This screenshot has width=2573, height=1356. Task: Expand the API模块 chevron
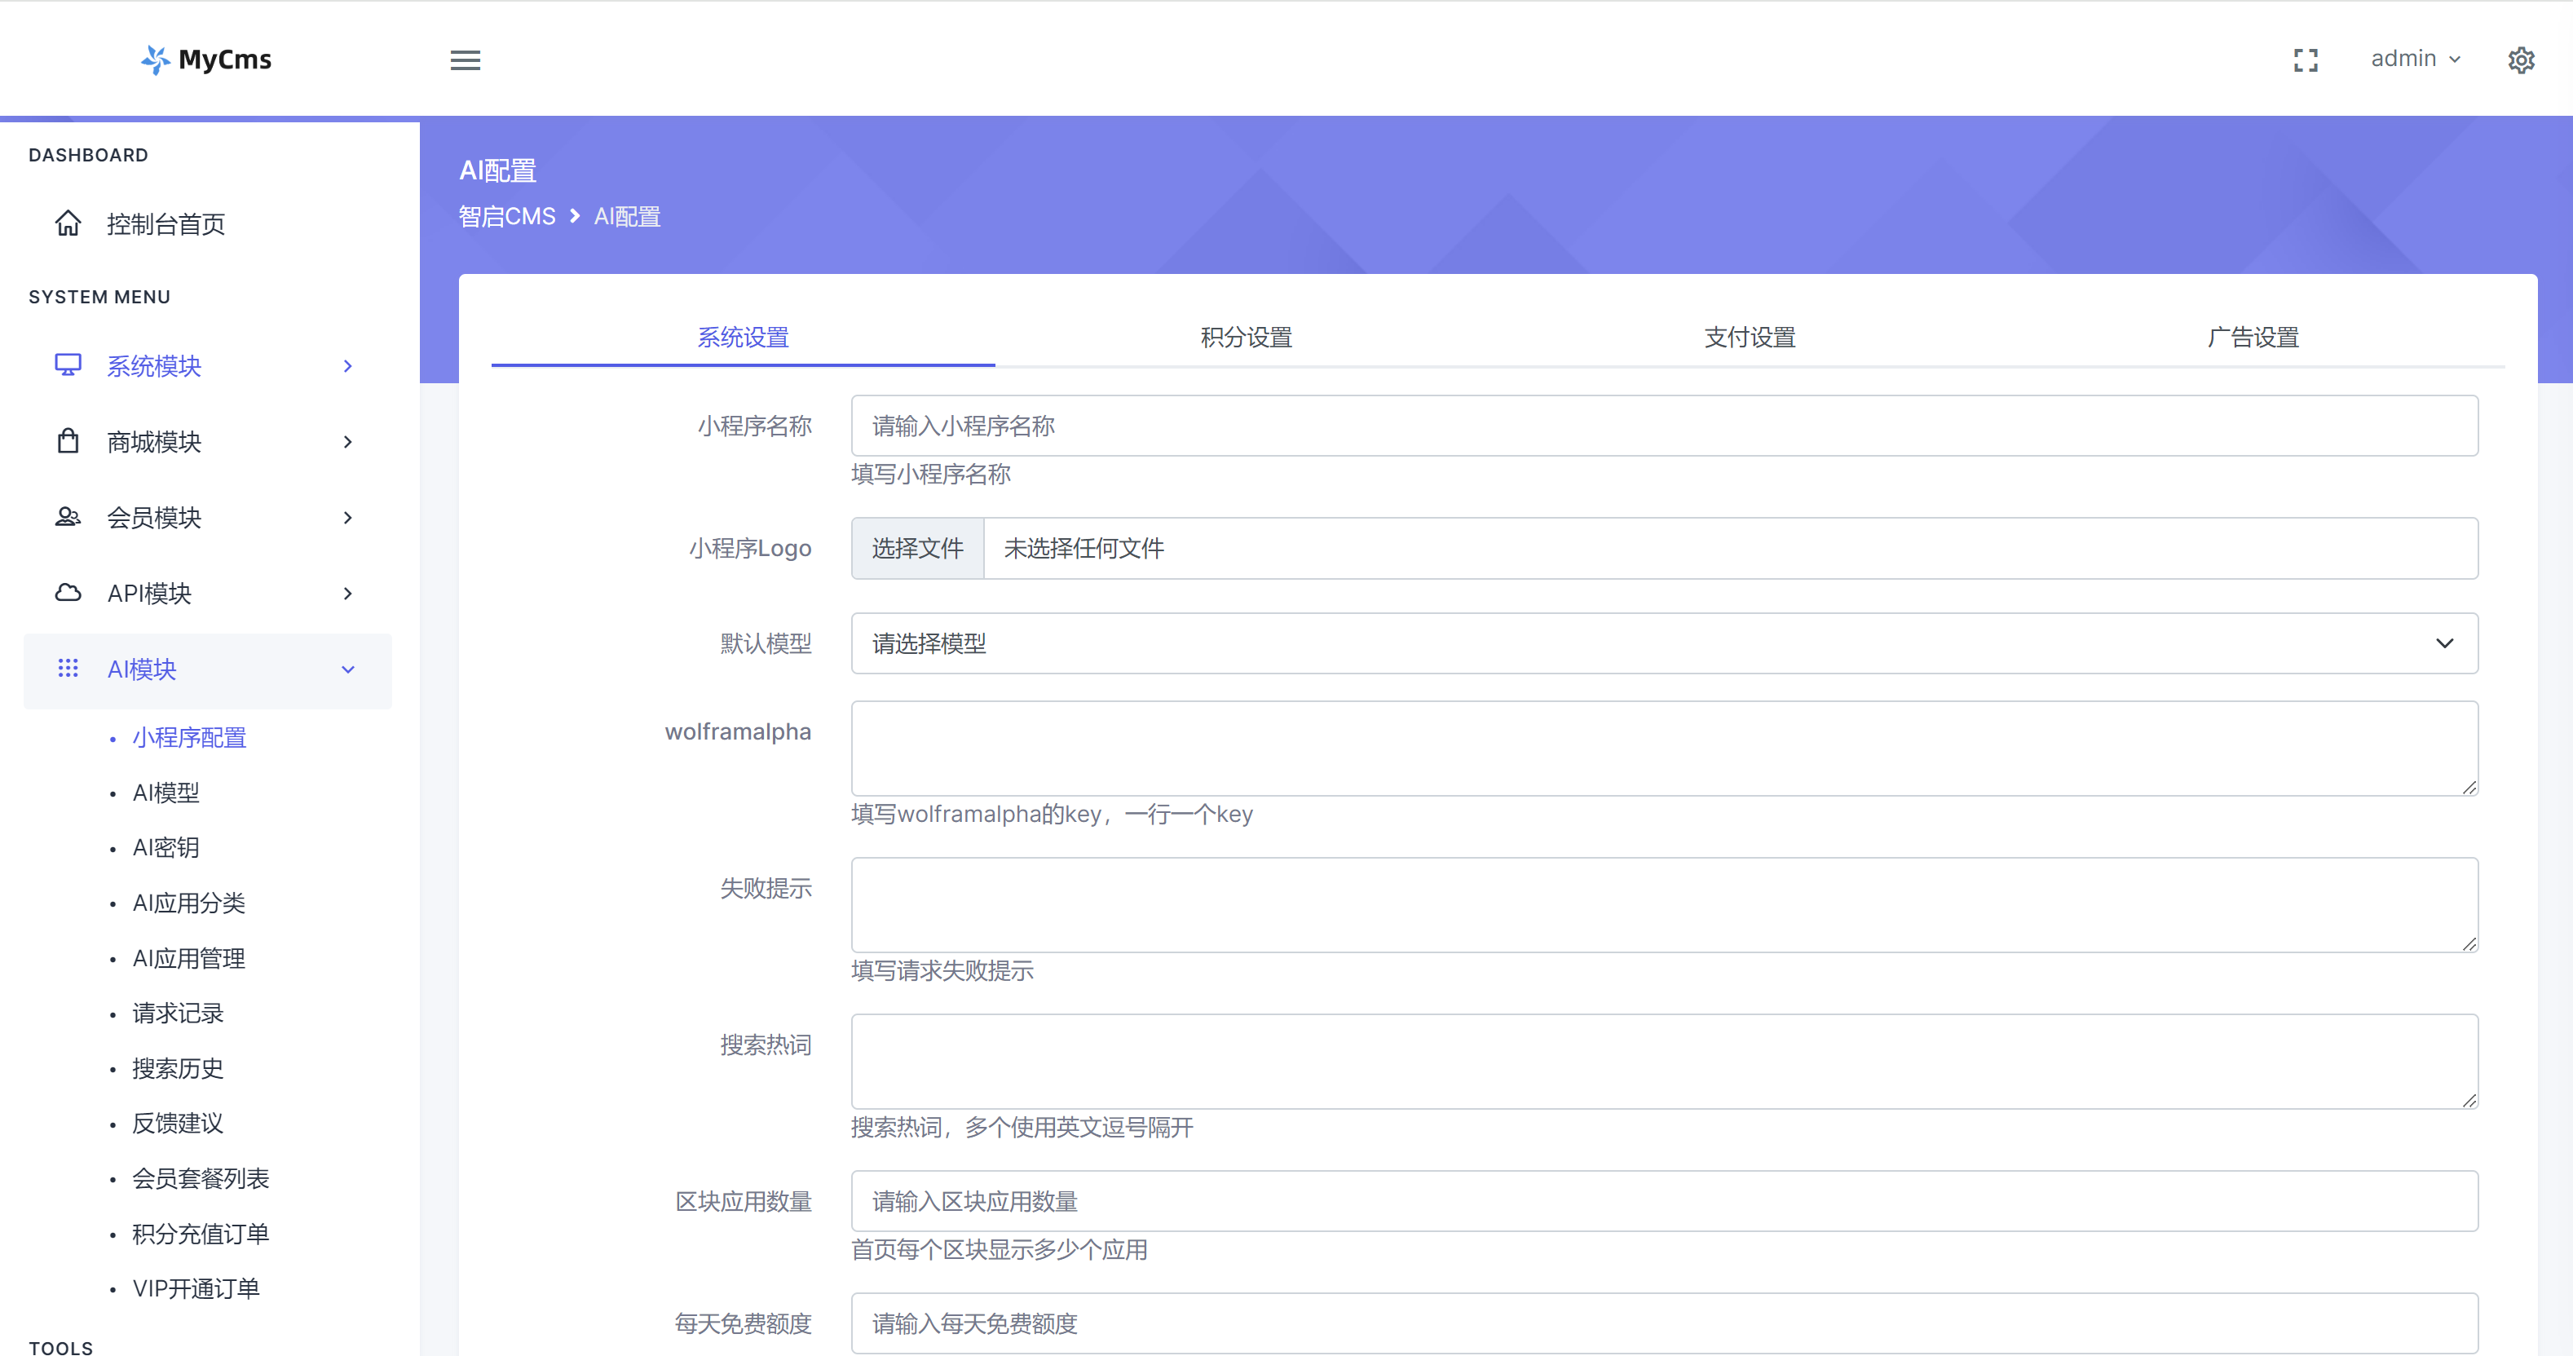pyautogui.click(x=347, y=594)
